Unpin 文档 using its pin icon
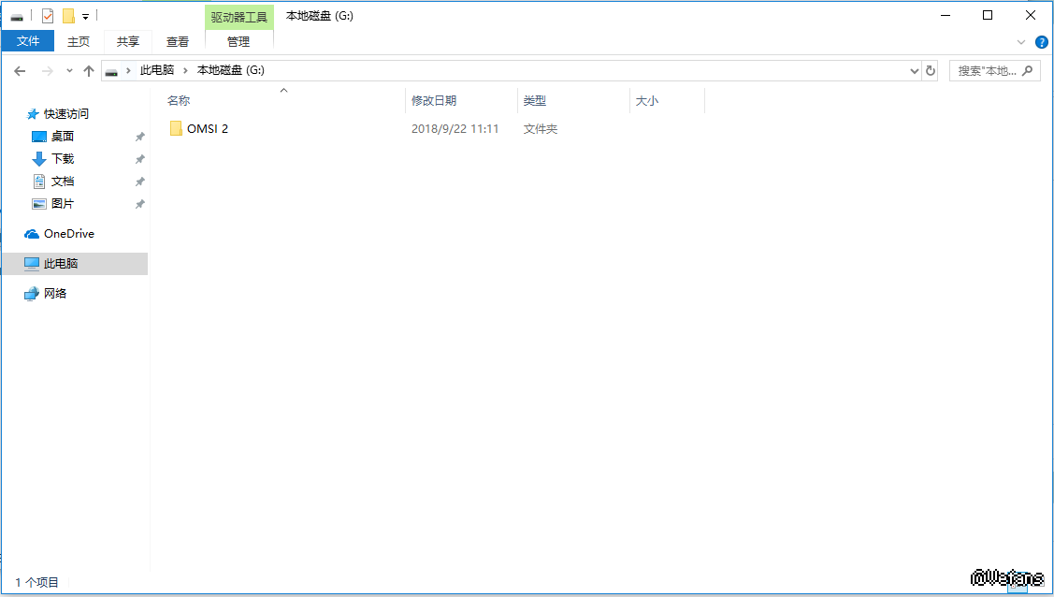 140,182
